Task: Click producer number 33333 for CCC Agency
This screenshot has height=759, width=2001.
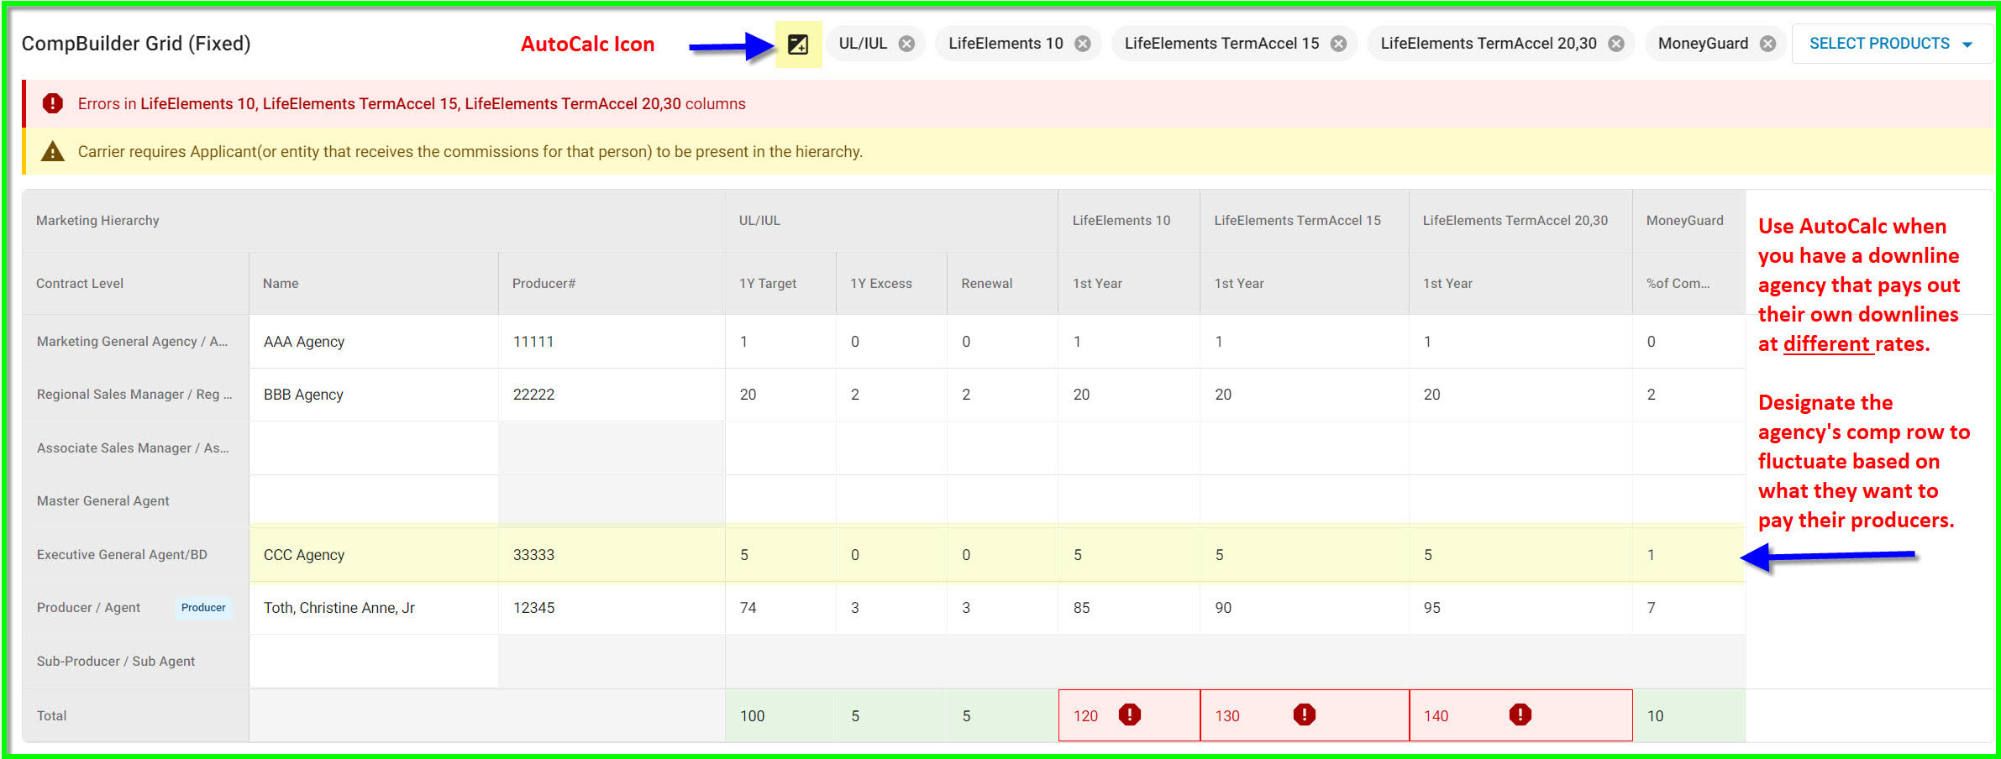Action: click(x=533, y=555)
